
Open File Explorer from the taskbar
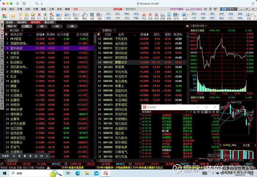pyautogui.click(x=87, y=173)
